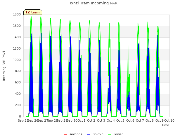Click the 'seconds' legend label

pyautogui.click(x=76, y=134)
